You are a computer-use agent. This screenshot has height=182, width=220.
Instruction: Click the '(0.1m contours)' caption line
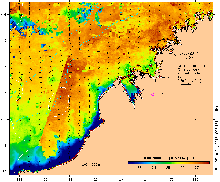(189, 70)
